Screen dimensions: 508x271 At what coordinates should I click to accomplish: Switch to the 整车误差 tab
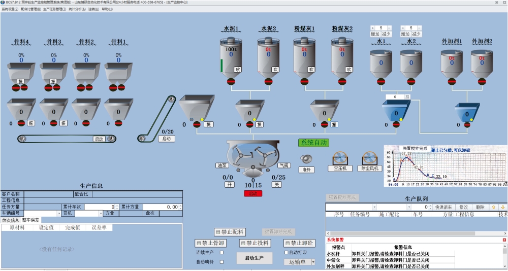click(x=30, y=220)
